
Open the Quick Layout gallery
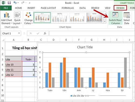(x=17, y=18)
